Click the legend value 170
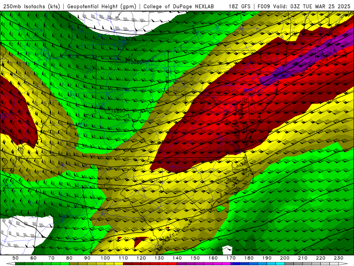The image size is (354, 266). 231,258
